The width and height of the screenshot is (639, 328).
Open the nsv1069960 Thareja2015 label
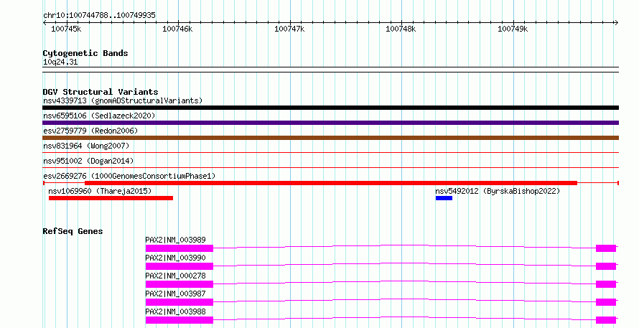[100, 191]
